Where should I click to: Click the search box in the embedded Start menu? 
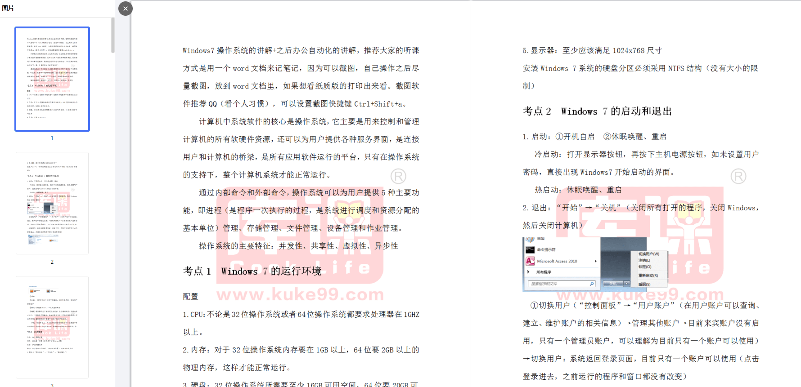(x=562, y=284)
